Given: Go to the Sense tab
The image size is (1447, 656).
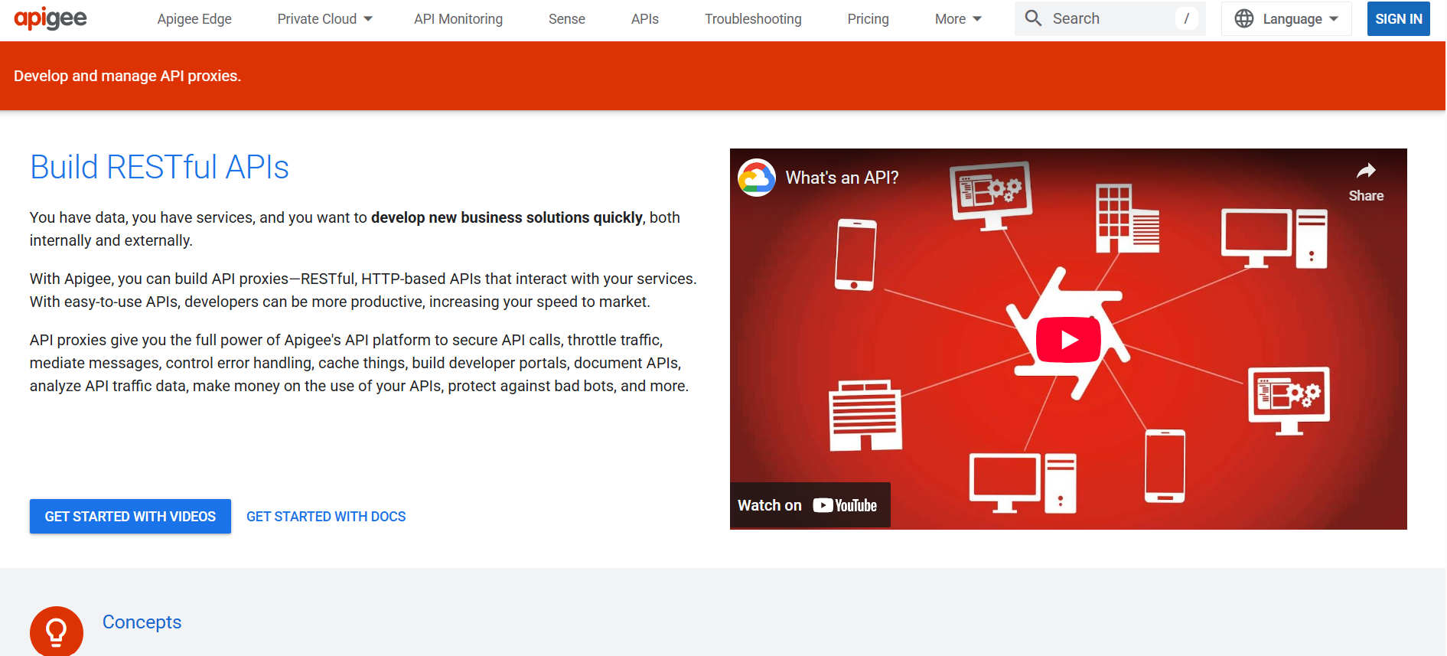Looking at the screenshot, I should tap(567, 19).
